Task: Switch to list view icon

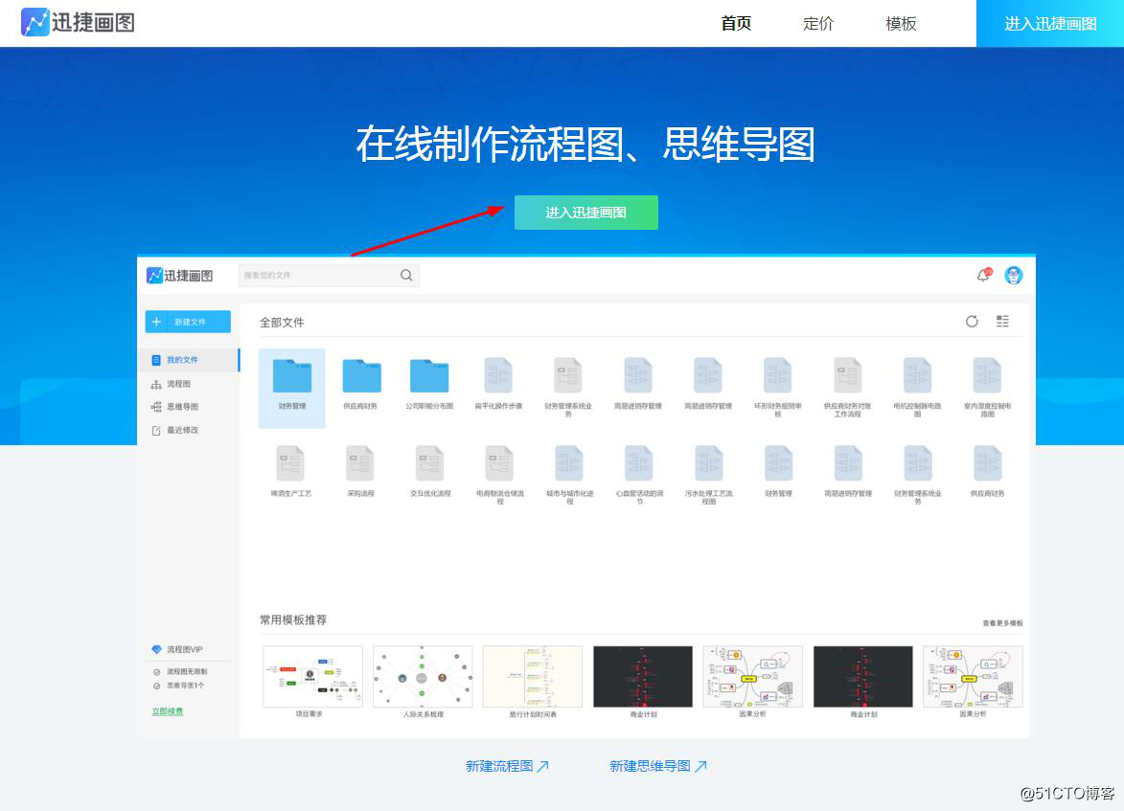Action: (x=1002, y=321)
